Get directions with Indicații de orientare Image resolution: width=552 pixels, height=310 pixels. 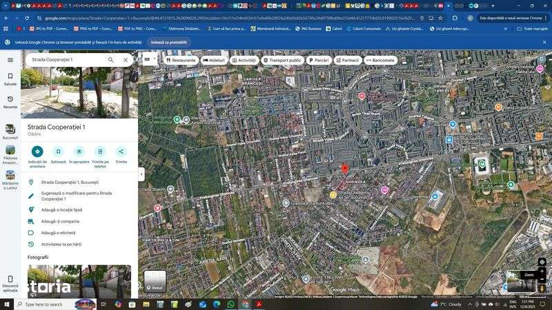(x=37, y=152)
